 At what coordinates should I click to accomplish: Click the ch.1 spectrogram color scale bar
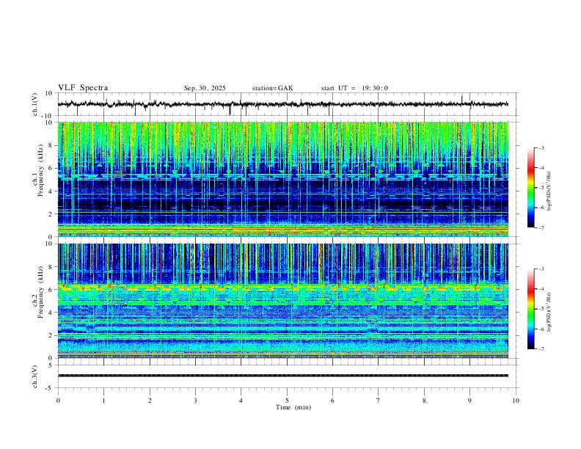[530, 188]
